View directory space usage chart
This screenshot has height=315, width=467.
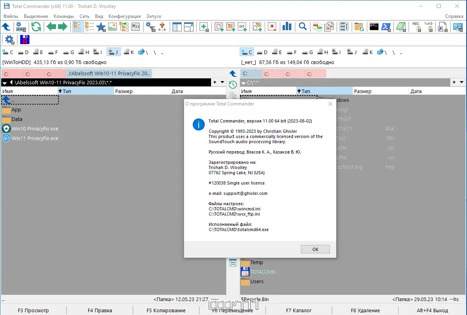point(286,26)
